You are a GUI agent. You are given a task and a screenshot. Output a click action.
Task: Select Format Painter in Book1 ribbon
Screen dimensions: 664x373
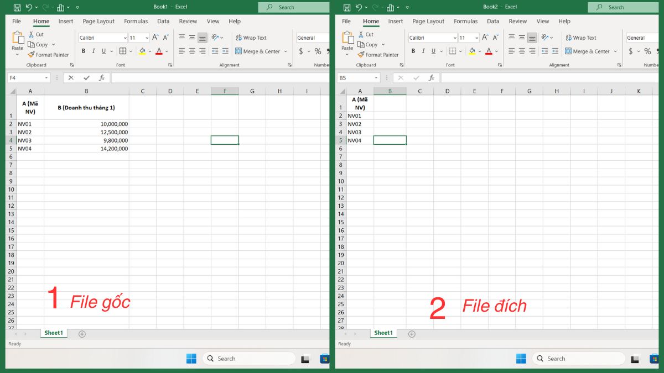point(48,55)
